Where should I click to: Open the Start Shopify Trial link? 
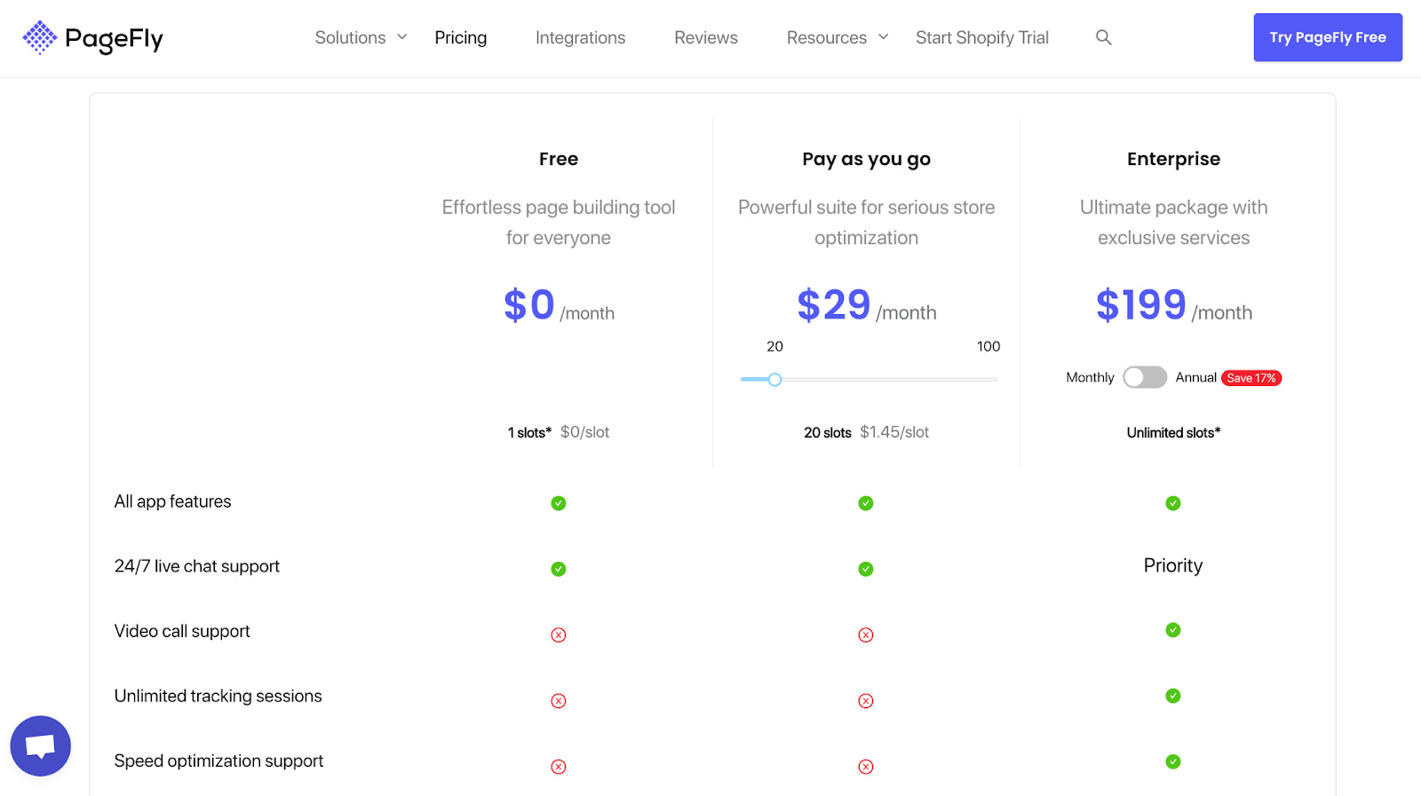tap(981, 37)
